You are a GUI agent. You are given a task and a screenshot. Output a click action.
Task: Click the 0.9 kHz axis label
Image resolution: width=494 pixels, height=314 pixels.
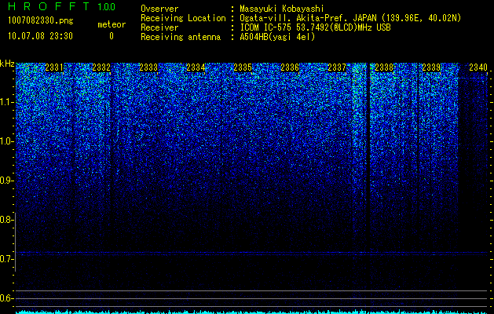pos(7,181)
